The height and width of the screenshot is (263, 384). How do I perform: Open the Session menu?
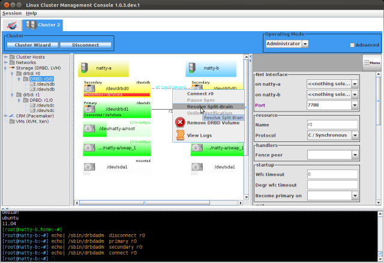click(x=12, y=13)
